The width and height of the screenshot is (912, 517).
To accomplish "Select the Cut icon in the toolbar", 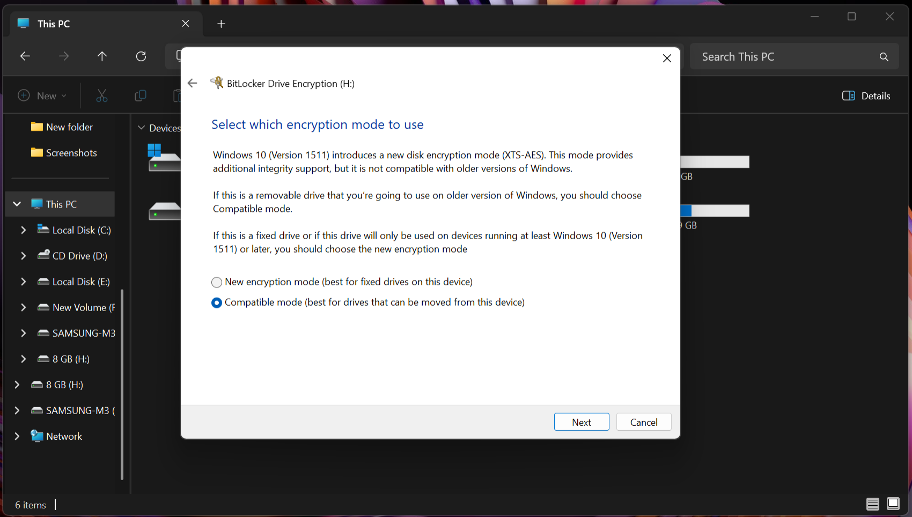I will [x=102, y=95].
